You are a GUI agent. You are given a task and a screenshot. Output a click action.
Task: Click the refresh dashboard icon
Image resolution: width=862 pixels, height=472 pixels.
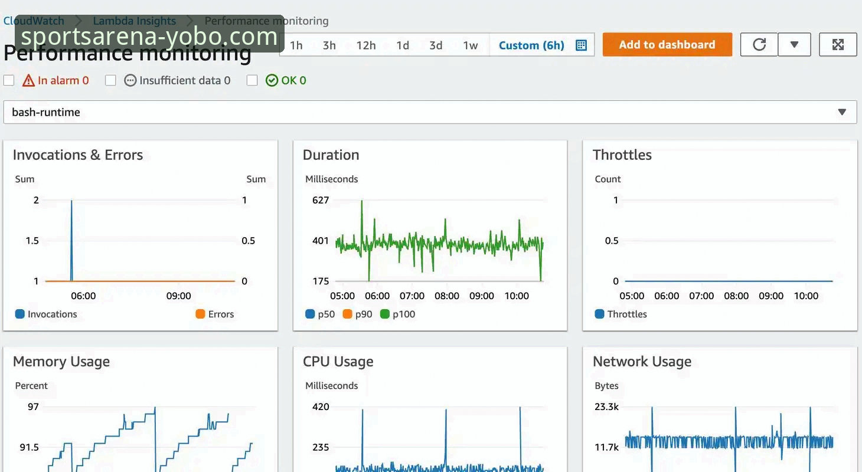click(x=759, y=45)
